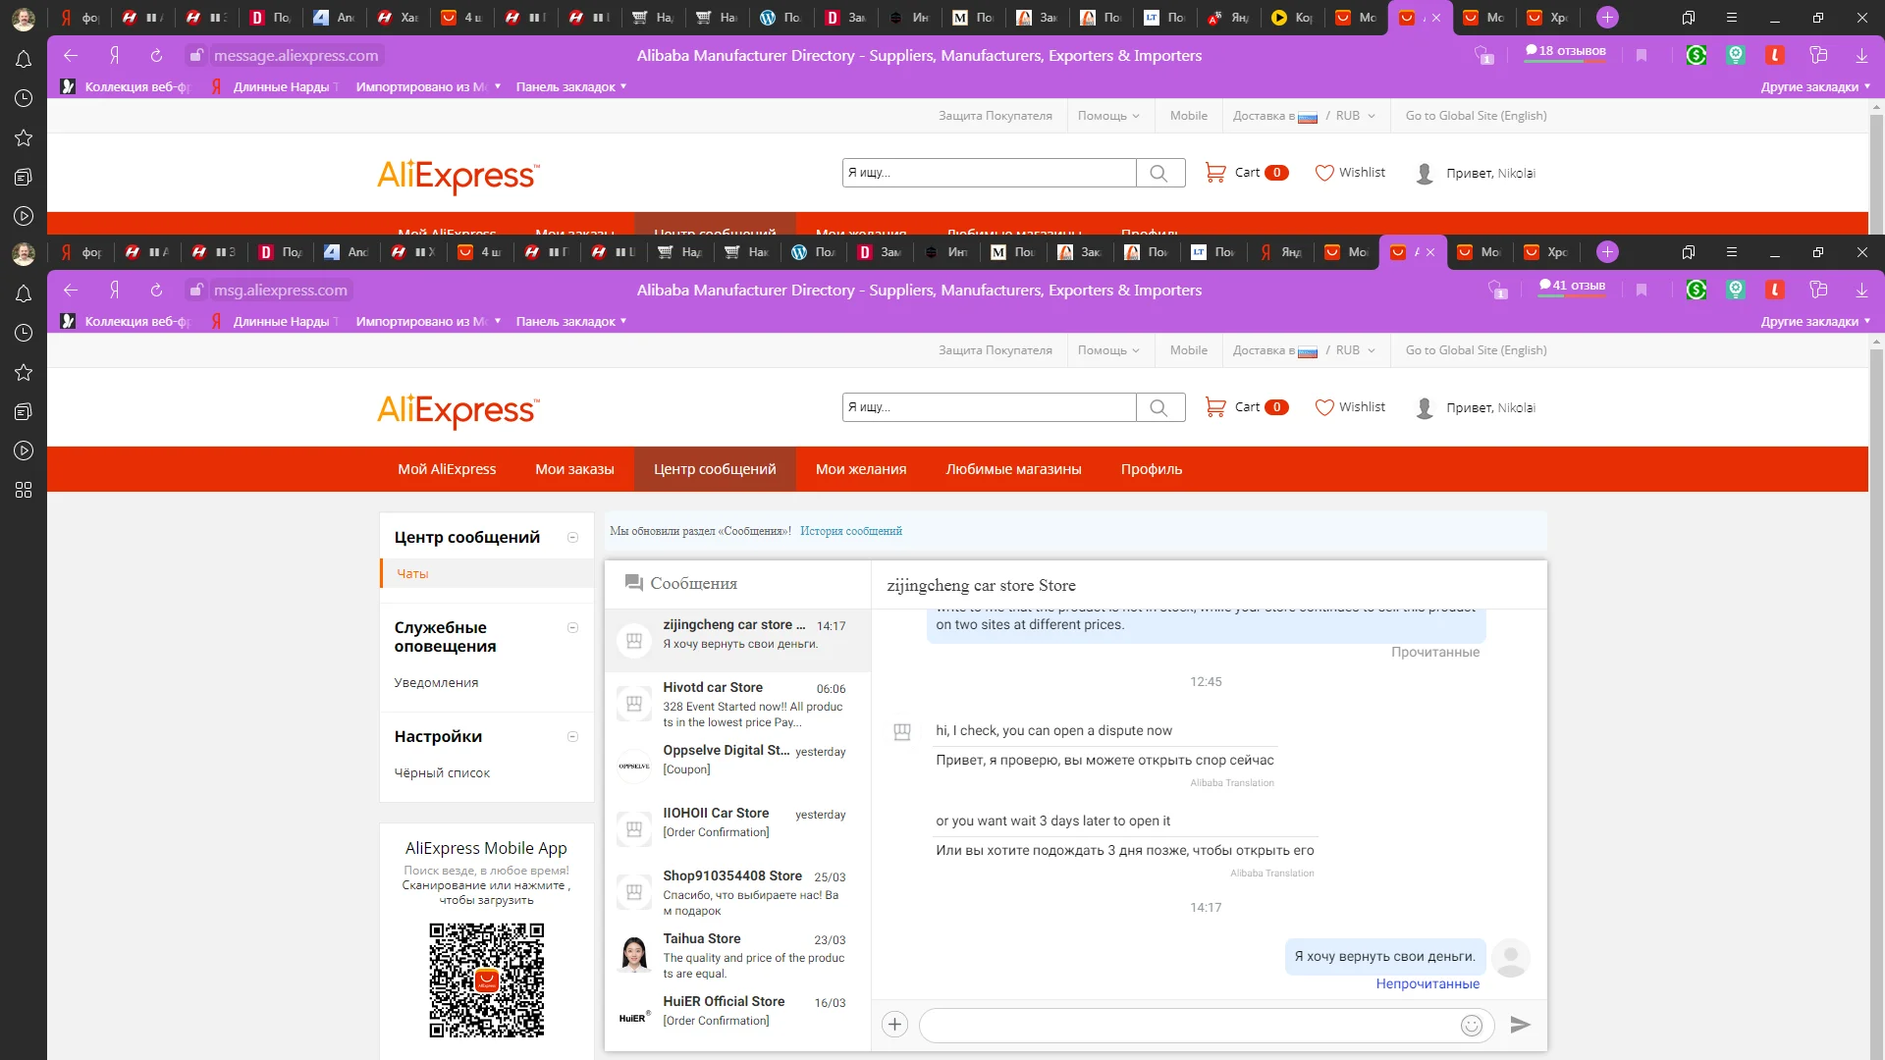The image size is (1885, 1060).
Task: Collapse the Центр сообщений sidebar section
Action: click(573, 538)
